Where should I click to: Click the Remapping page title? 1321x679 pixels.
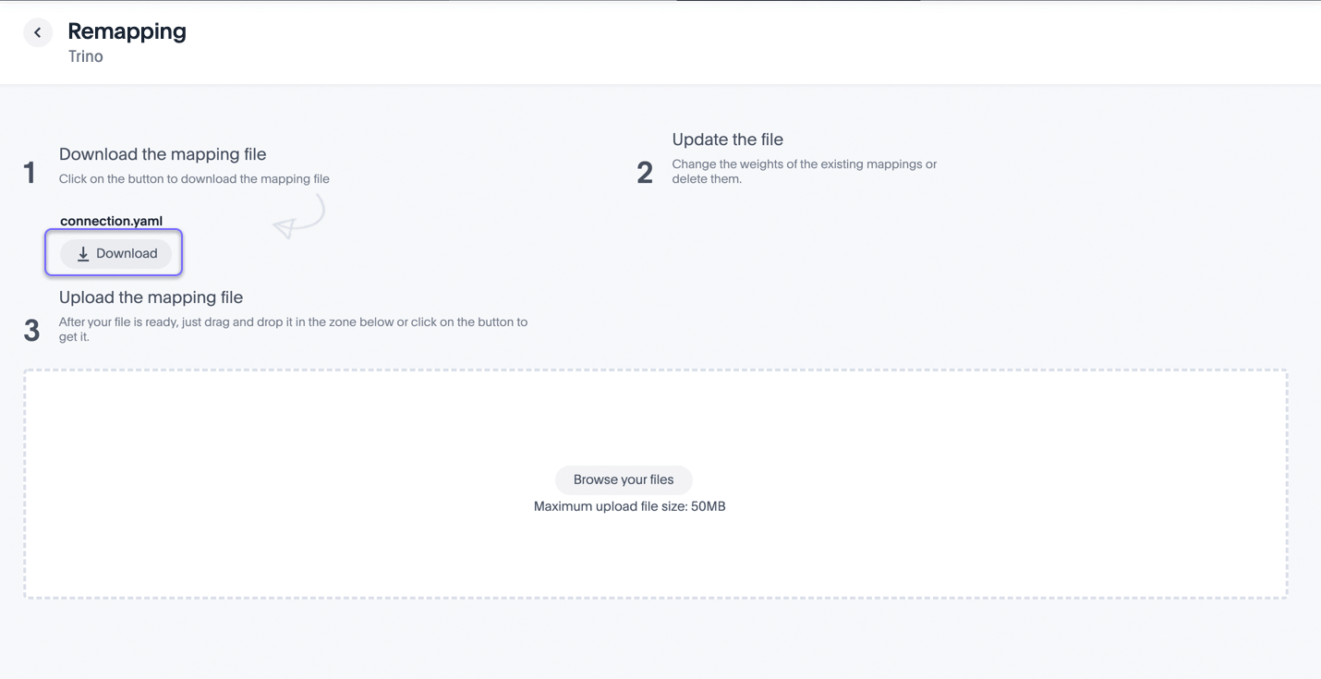click(127, 30)
